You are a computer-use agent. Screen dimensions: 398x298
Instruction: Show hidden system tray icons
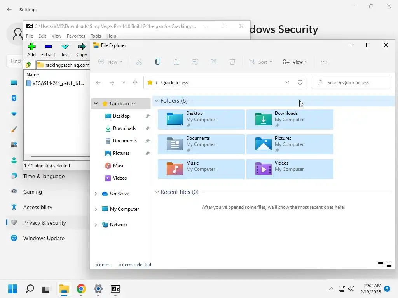[331, 289]
